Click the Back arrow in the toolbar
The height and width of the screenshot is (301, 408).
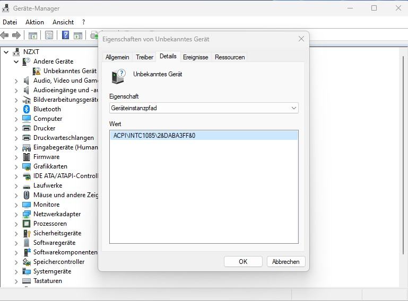tap(5, 35)
